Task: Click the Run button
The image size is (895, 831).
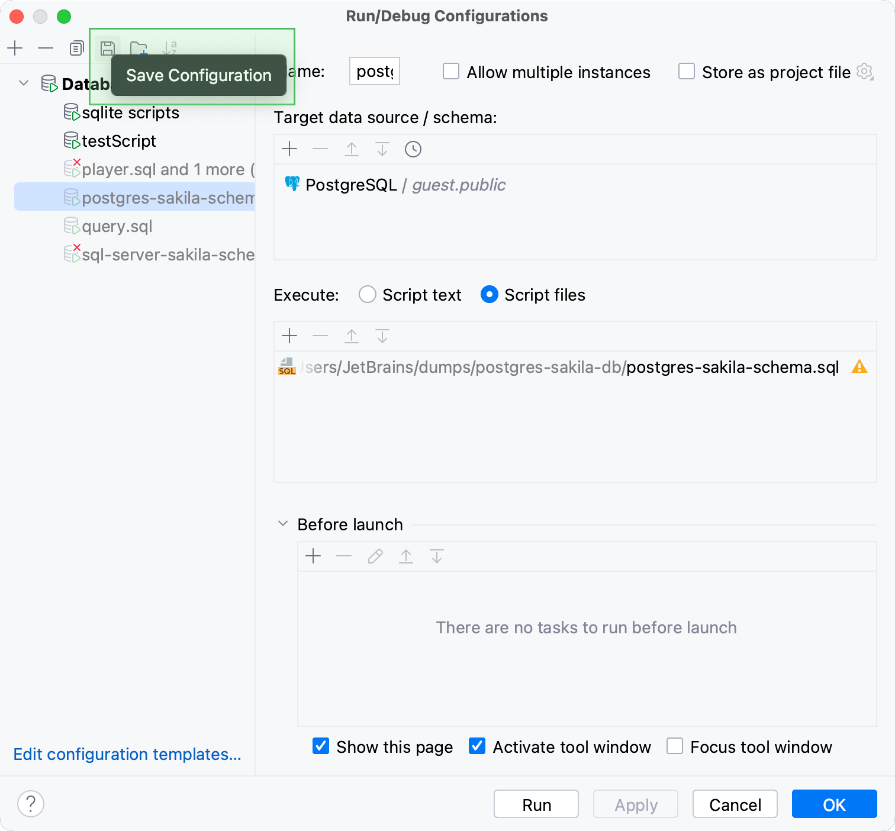Action: [x=536, y=804]
